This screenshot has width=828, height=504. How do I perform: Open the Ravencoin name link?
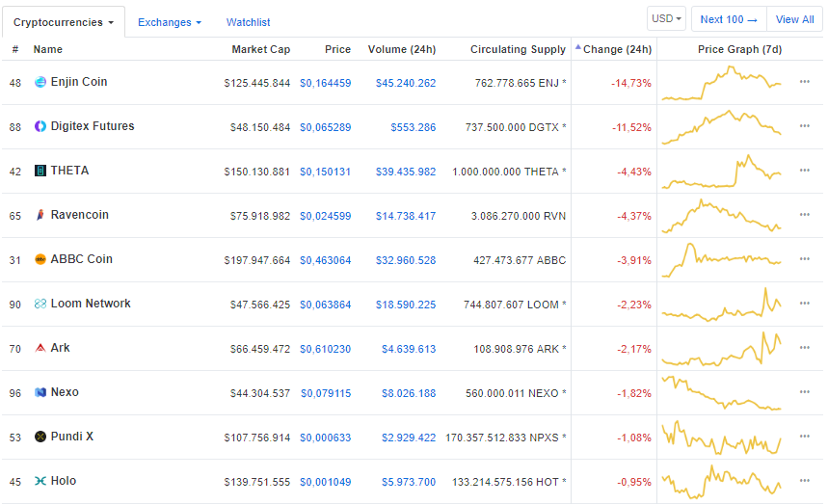(x=80, y=215)
